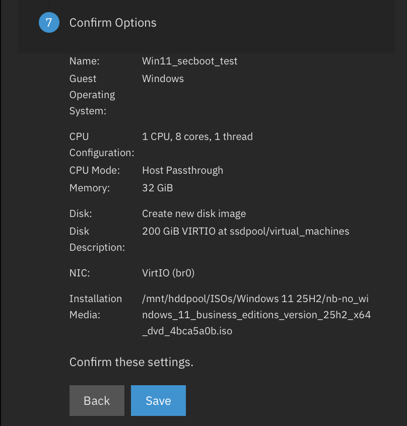The image size is (407, 426).
Task: Select the Confirm Options step header
Action: click(113, 23)
